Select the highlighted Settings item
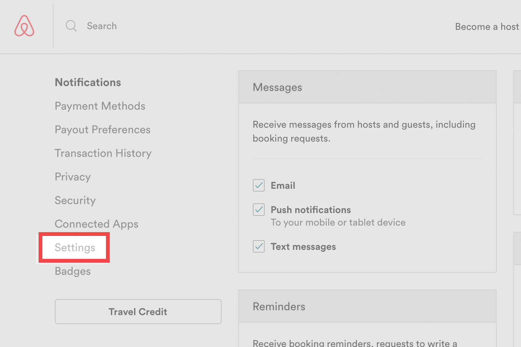The height and width of the screenshot is (347, 521). [x=75, y=247]
